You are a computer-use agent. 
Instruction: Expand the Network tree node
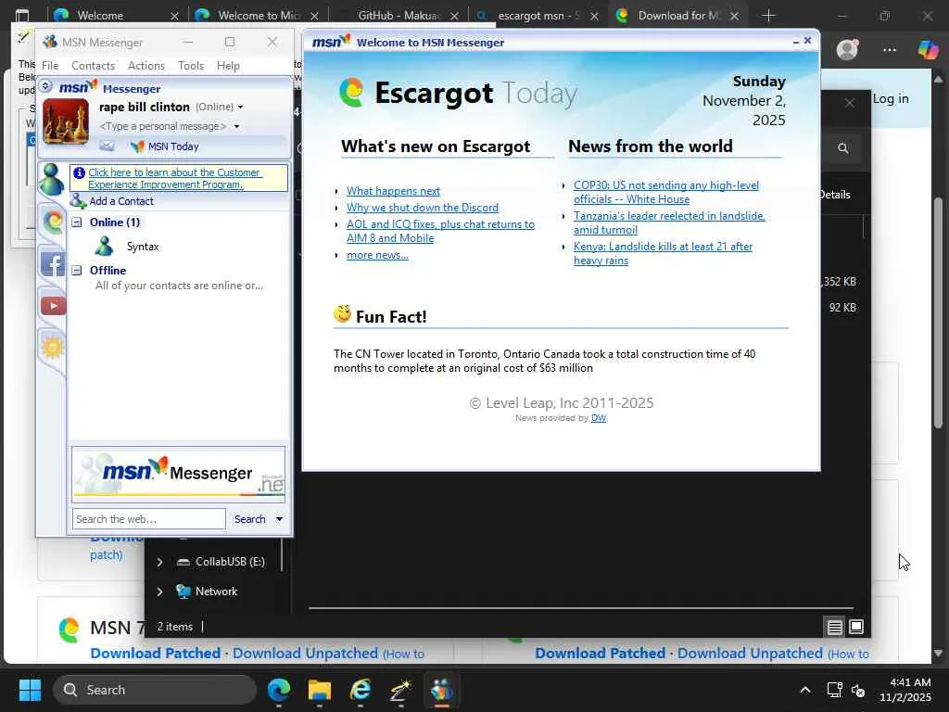point(159,591)
